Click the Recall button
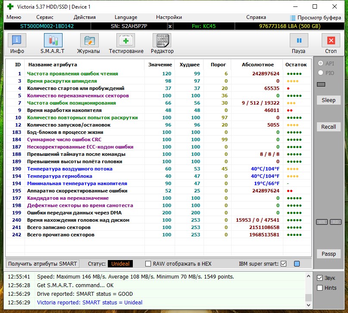The image size is (348, 313). (x=329, y=127)
